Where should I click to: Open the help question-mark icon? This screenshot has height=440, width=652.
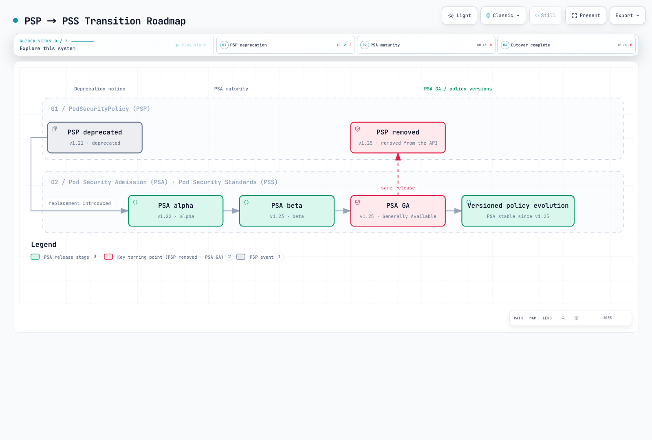click(x=576, y=318)
